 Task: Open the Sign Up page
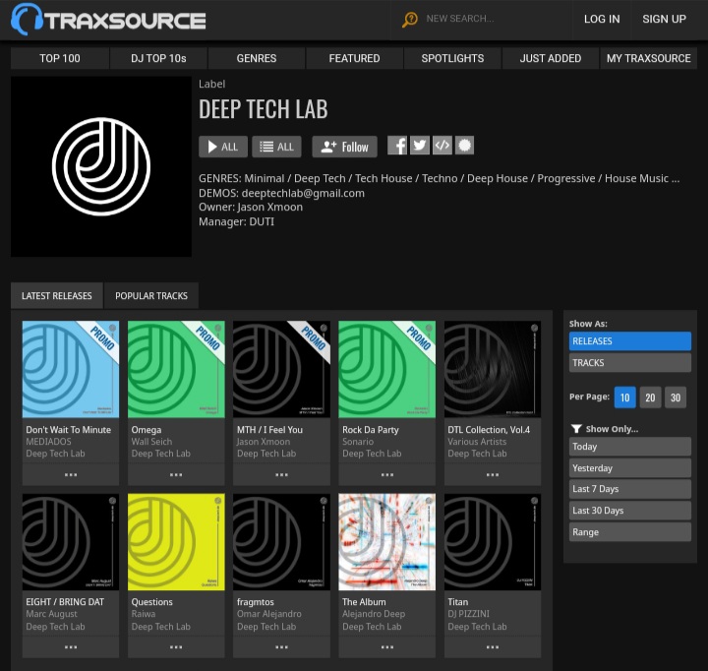click(664, 20)
